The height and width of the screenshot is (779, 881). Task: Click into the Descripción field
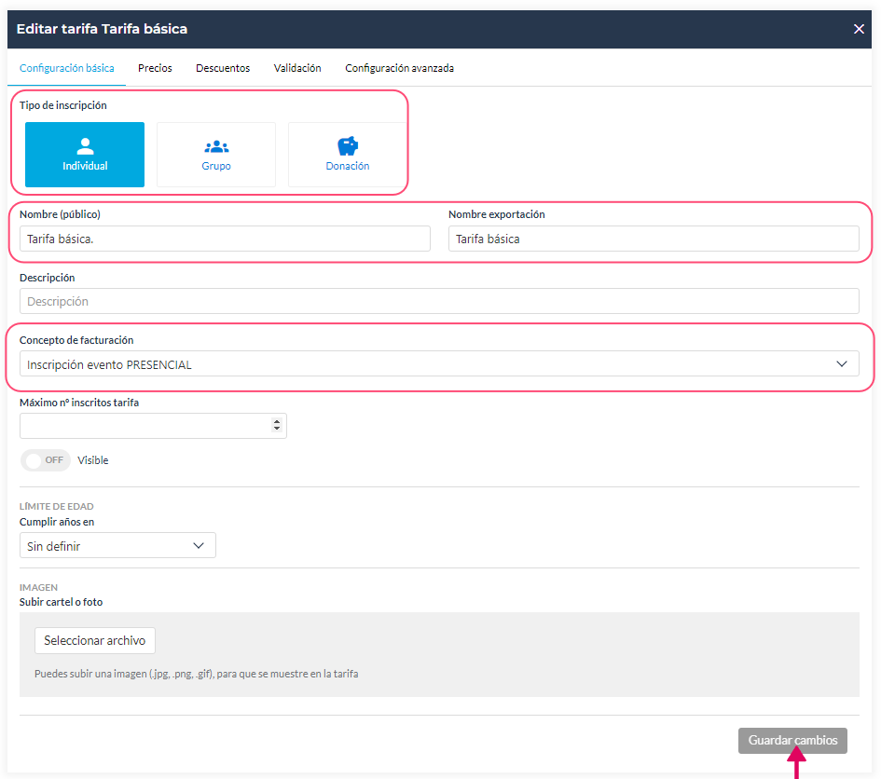click(x=439, y=302)
